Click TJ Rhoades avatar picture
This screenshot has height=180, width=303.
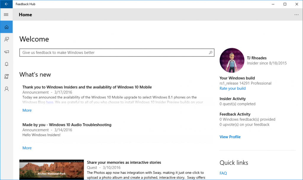click(x=232, y=60)
